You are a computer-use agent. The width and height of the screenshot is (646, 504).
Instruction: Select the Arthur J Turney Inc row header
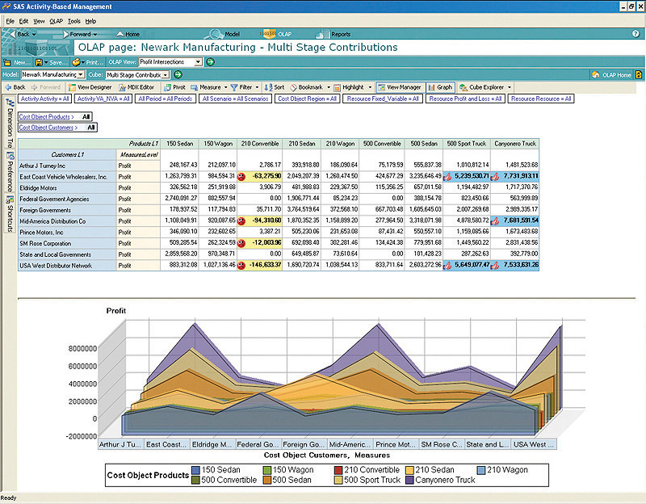pos(67,166)
